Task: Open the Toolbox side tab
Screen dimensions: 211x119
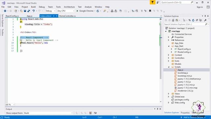Action: [x=2, y=32]
